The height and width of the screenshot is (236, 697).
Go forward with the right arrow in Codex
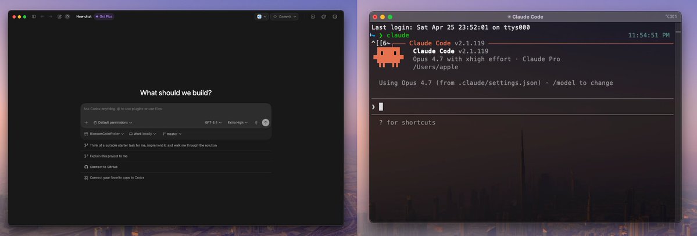51,16
